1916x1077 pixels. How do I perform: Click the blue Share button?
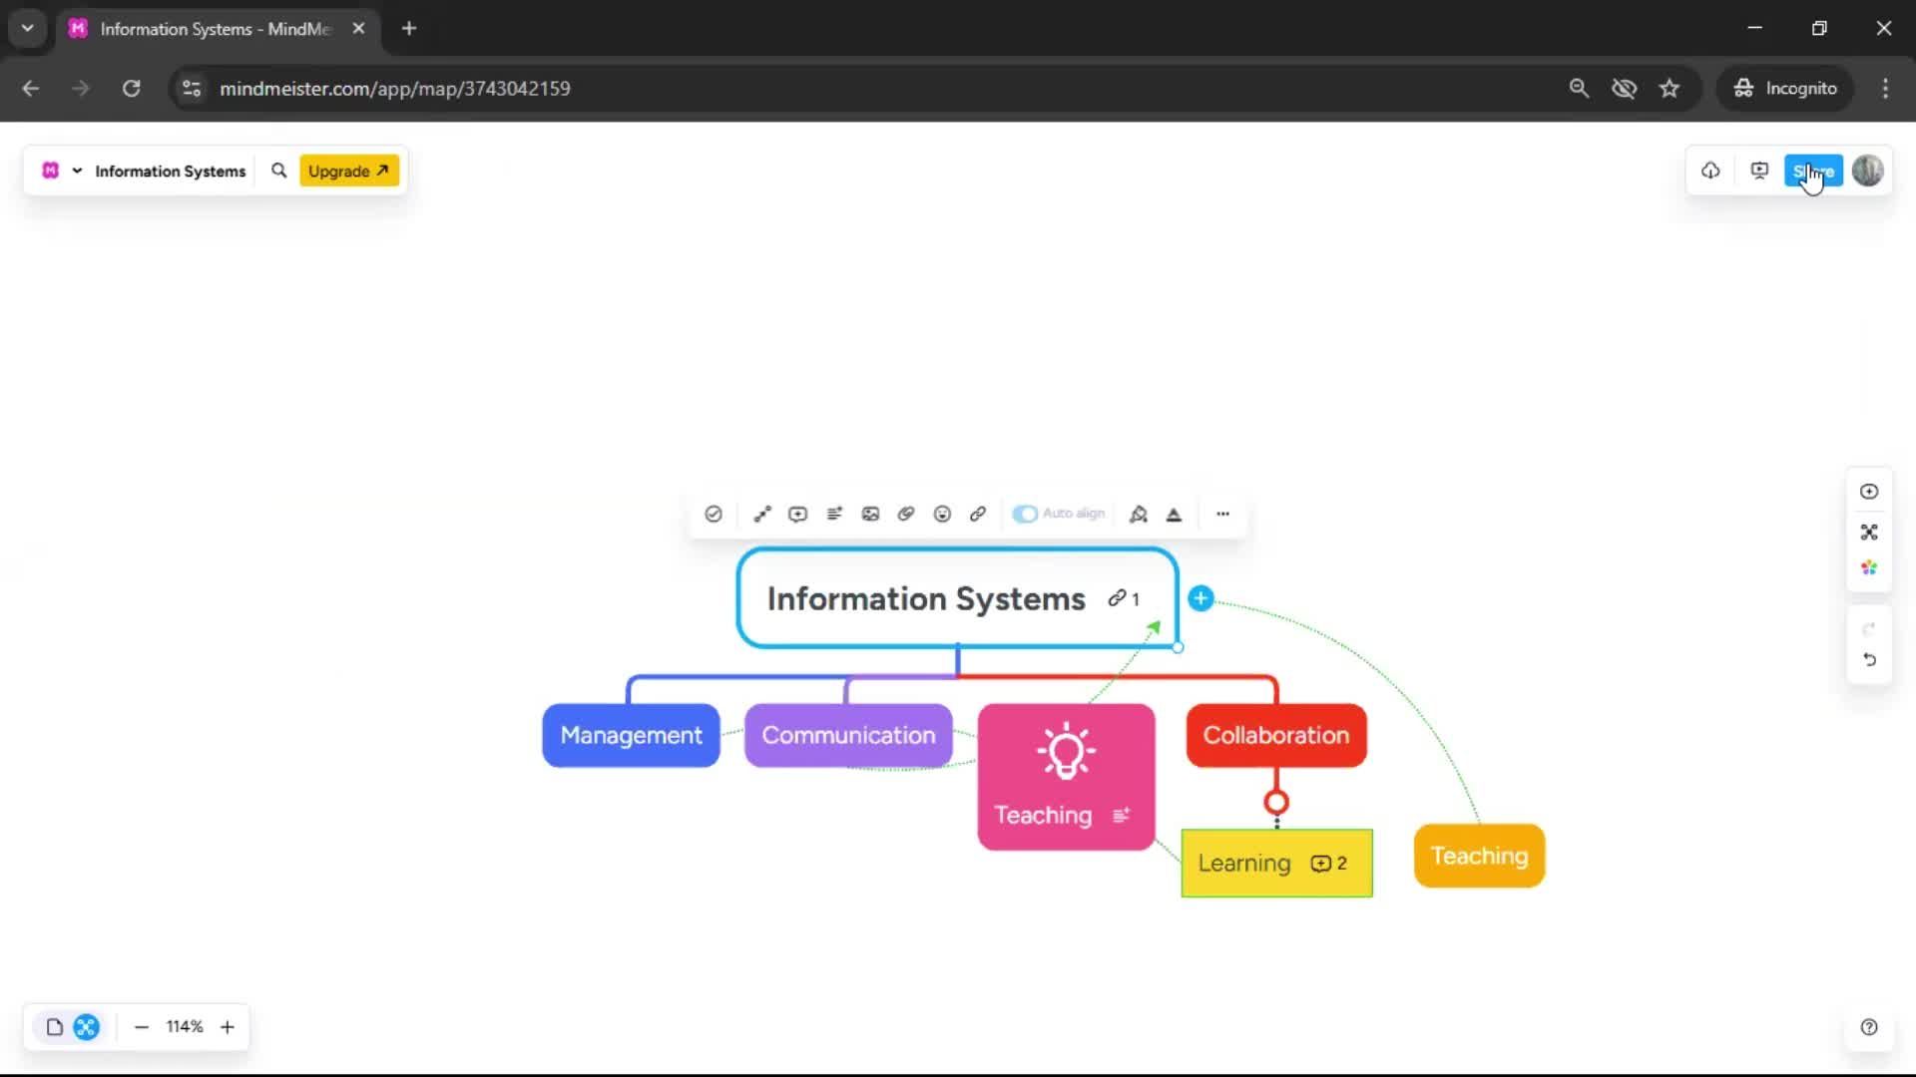pos(1813,171)
